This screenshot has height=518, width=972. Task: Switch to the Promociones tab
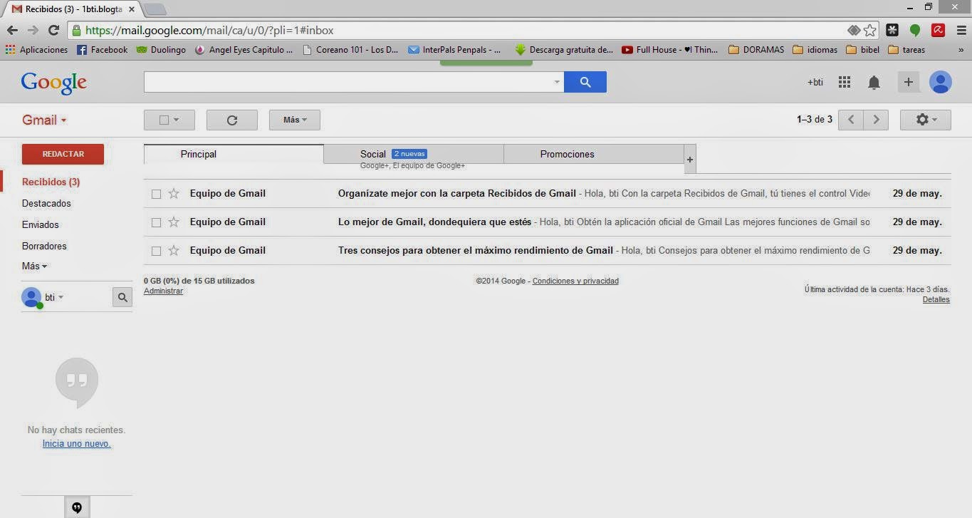(x=594, y=155)
